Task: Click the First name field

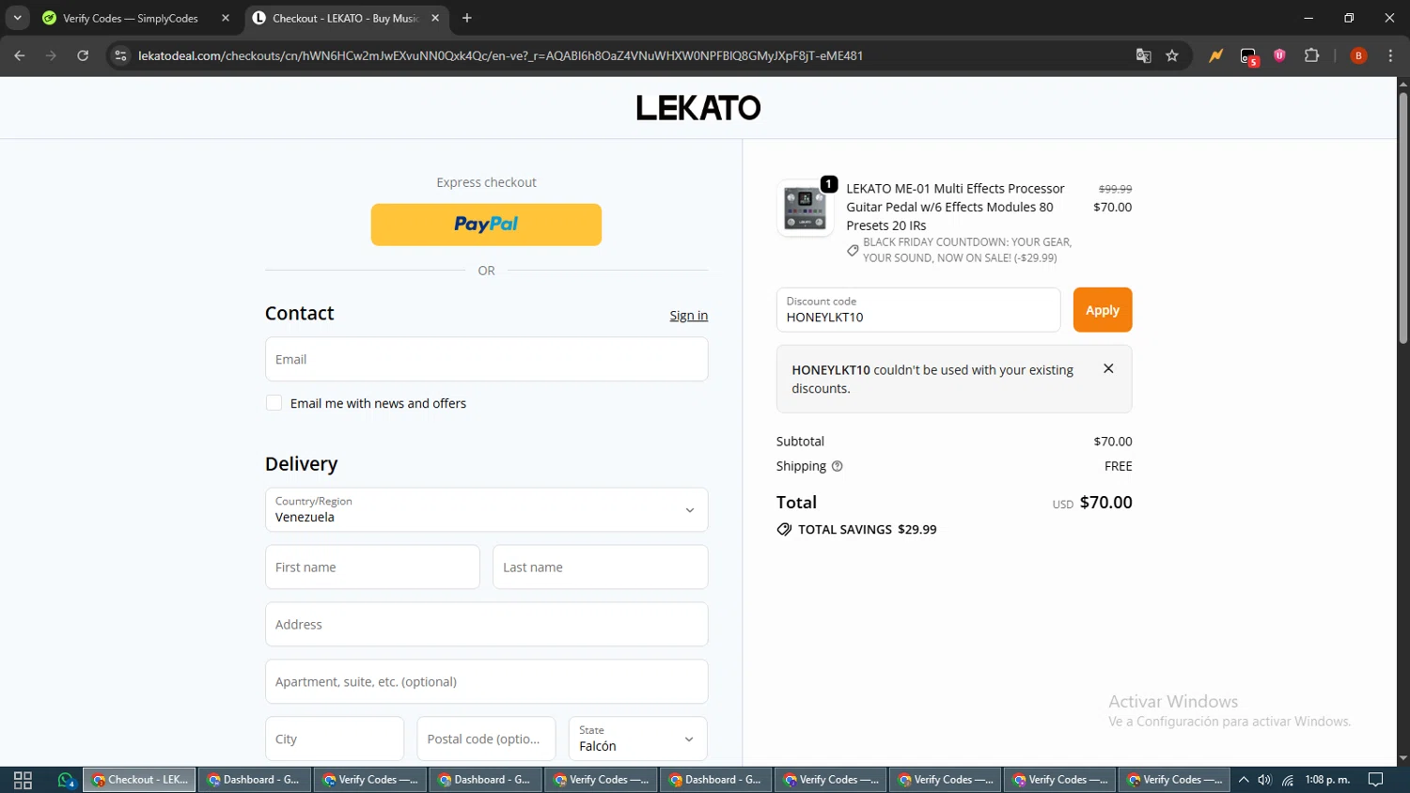Action: click(372, 568)
